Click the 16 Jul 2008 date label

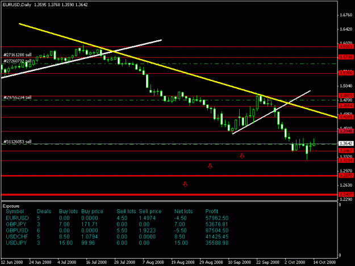tap(96, 262)
